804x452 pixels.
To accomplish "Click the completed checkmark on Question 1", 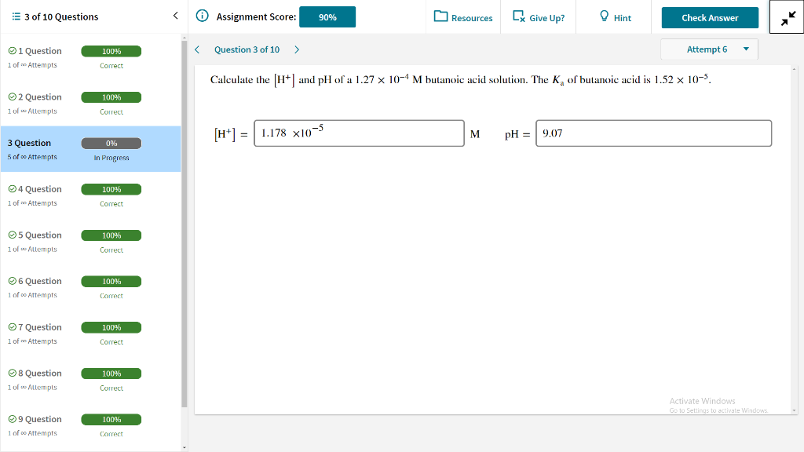I will click(10, 50).
